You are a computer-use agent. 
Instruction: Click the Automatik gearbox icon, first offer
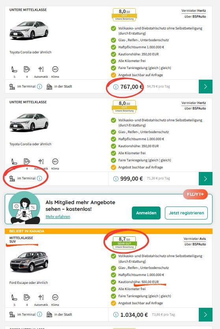point(41,69)
